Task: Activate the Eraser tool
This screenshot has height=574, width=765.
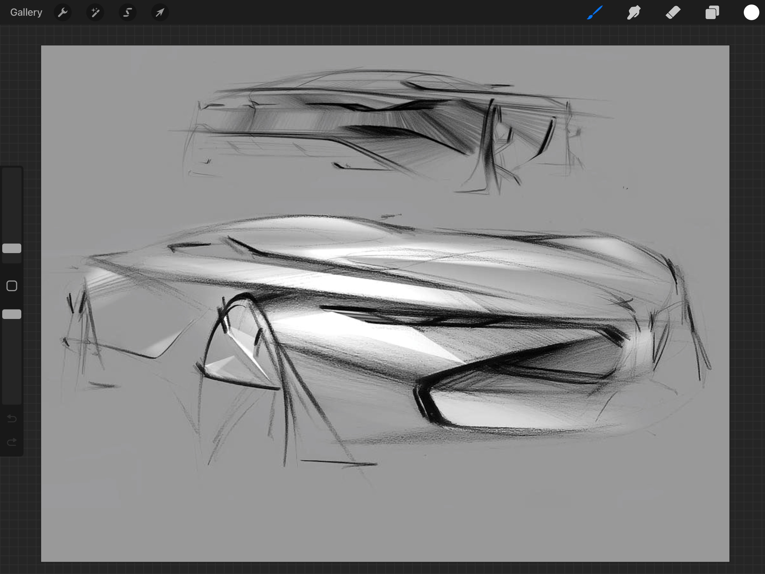Action: pos(673,12)
